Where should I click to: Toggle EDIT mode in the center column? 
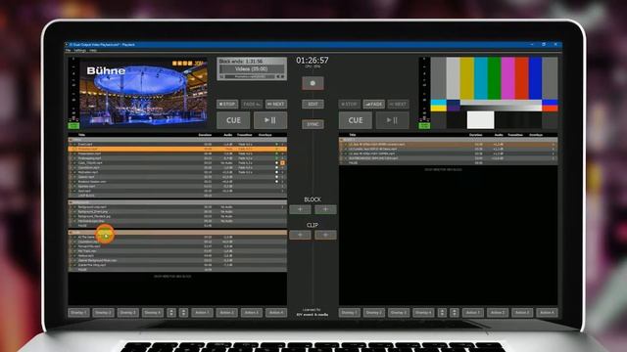click(313, 105)
